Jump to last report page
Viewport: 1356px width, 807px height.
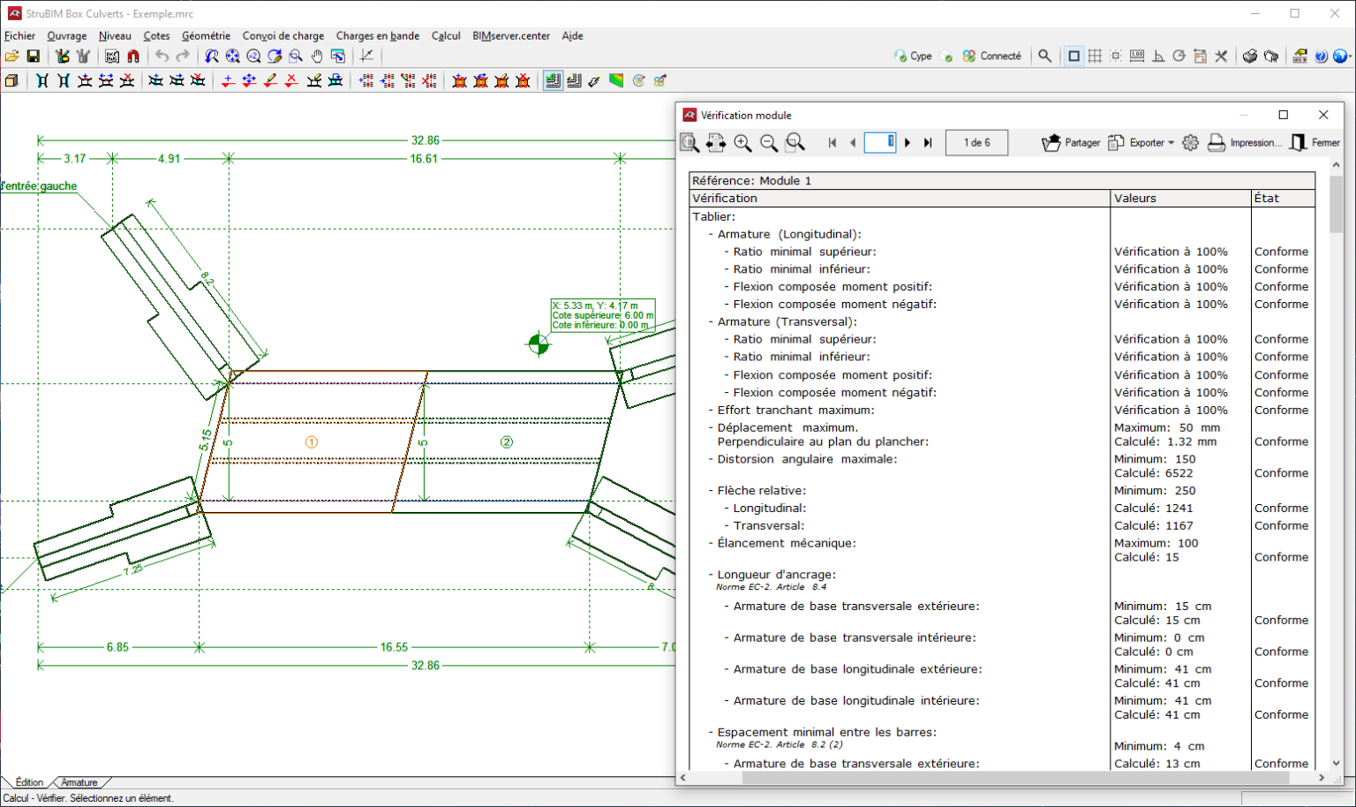click(x=928, y=142)
